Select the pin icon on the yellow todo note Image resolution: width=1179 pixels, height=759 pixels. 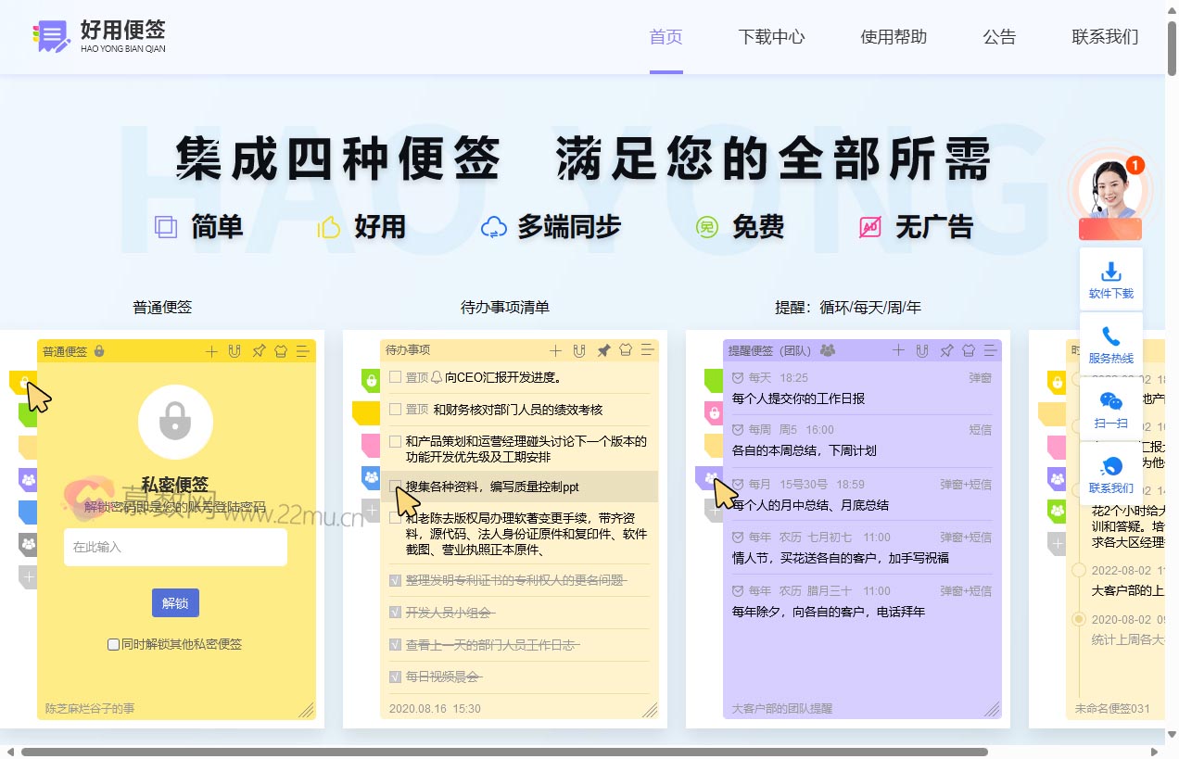603,350
